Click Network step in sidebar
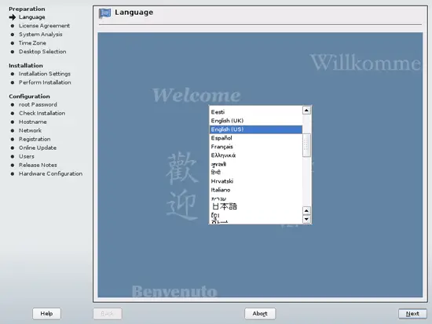 pos(30,130)
